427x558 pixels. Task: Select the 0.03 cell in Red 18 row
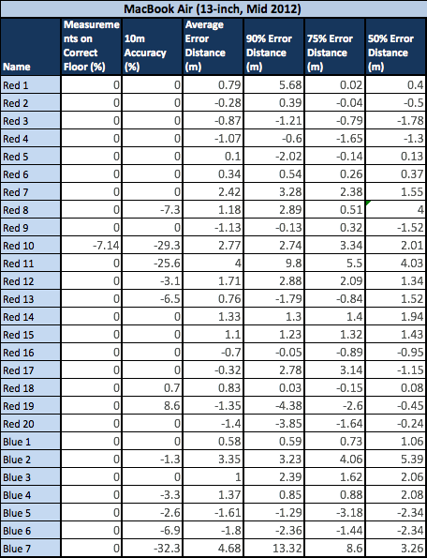click(273, 387)
